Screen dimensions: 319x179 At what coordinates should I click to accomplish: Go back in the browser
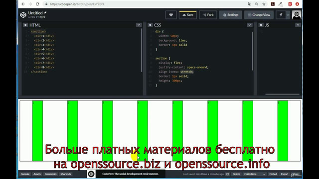[x=23, y=4]
